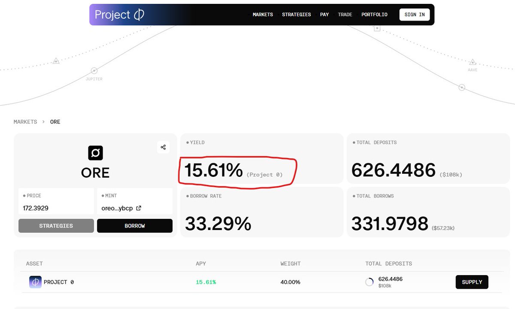Click the circular deposits utilization indicator

(x=369, y=282)
